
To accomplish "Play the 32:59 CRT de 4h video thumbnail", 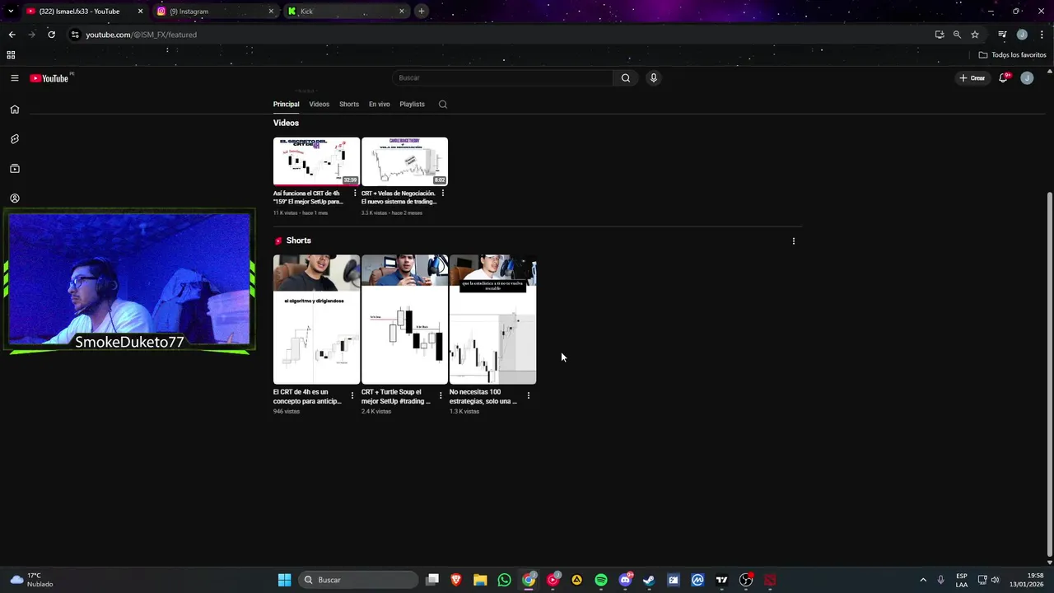I will 316,161.
